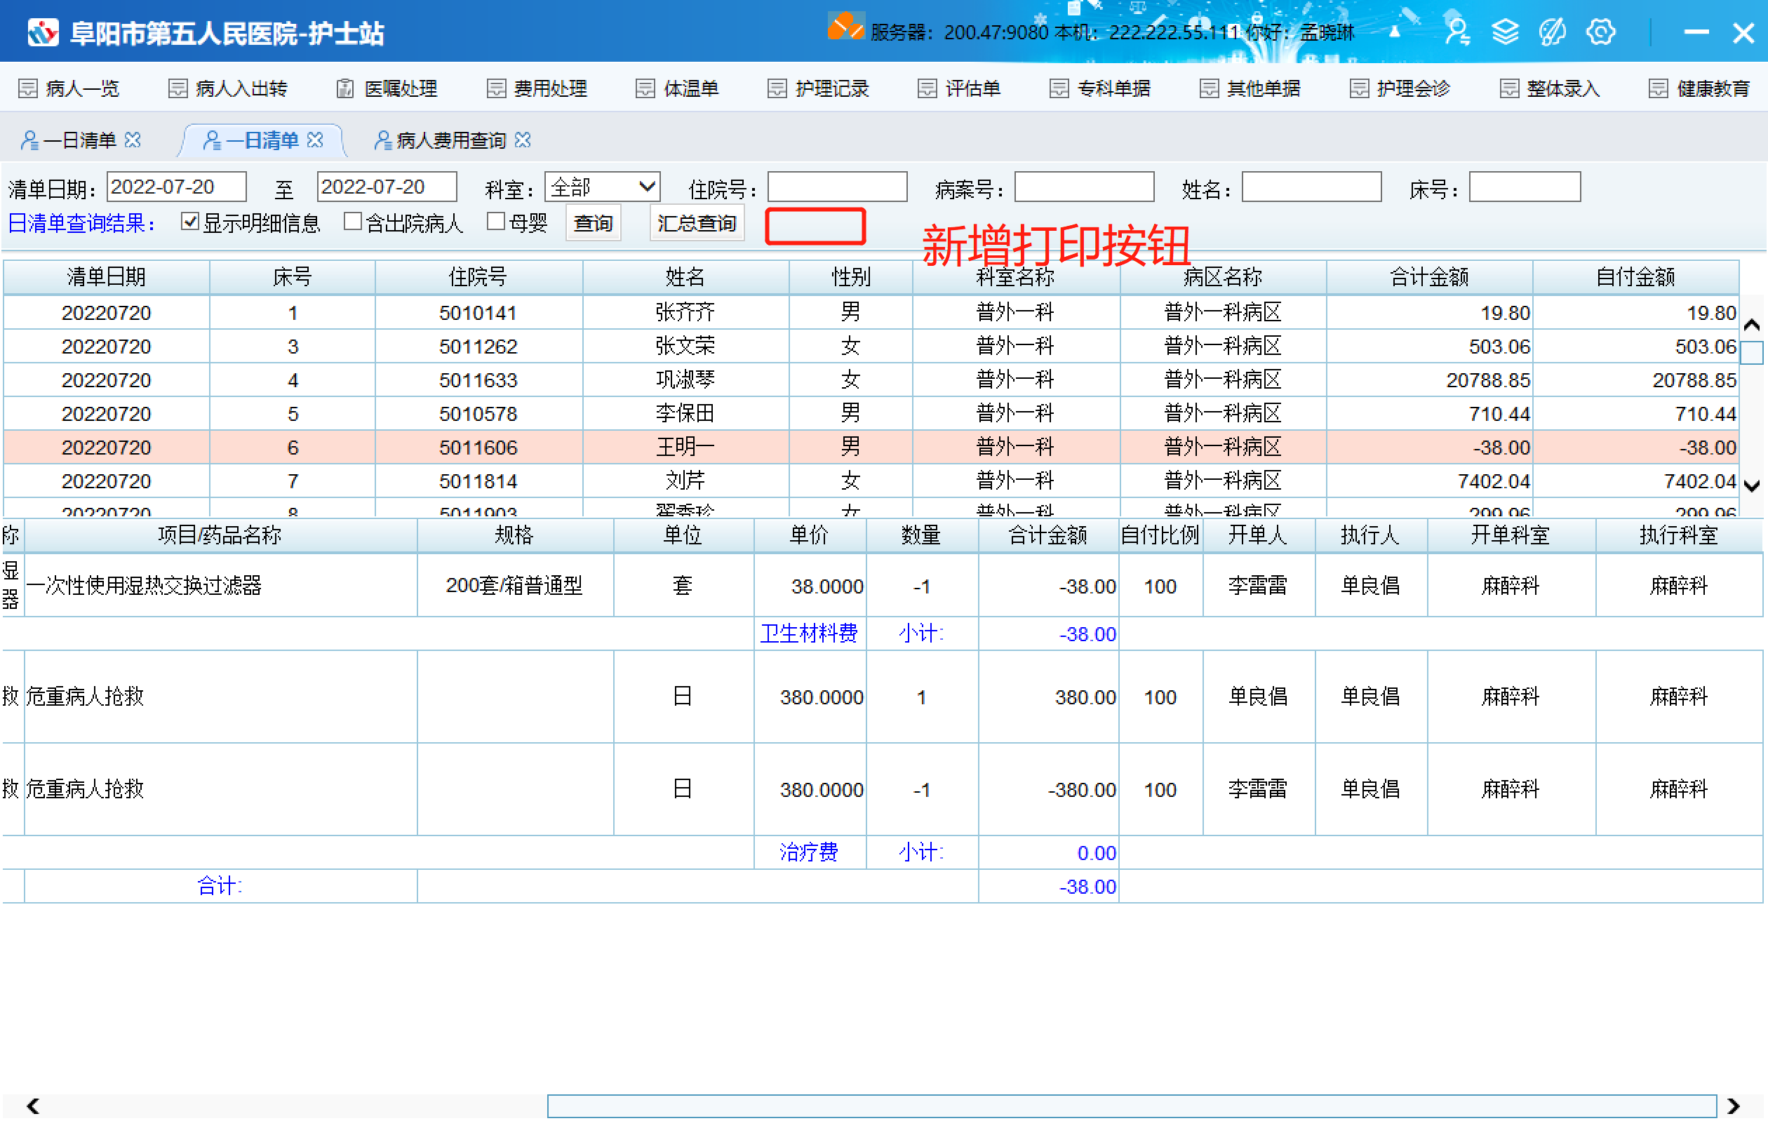
Task: Click the skin theme leaf icon
Action: [1553, 32]
